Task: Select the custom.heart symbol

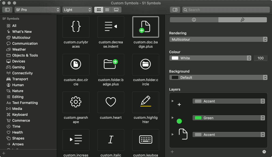Action: coord(111,102)
